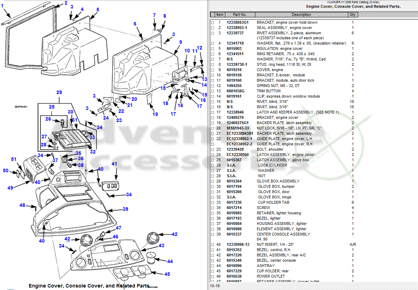Image resolution: width=418 pixels, height=290 pixels.
Task: Click callout number 43 center console bezel
Action: tap(162, 245)
